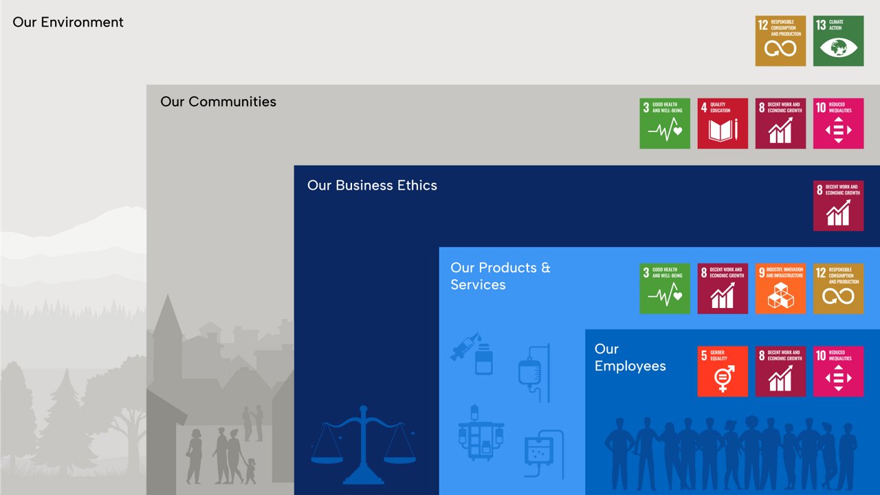Click SDG 12 icon in Products & Services
Image resolution: width=880 pixels, height=495 pixels.
(838, 289)
